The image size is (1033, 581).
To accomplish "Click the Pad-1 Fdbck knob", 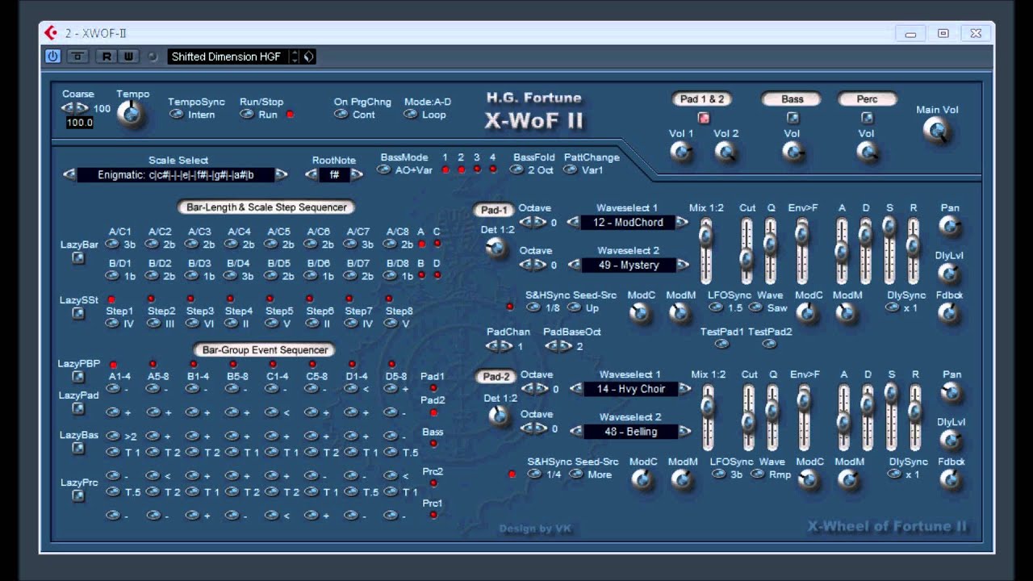I will (x=949, y=313).
